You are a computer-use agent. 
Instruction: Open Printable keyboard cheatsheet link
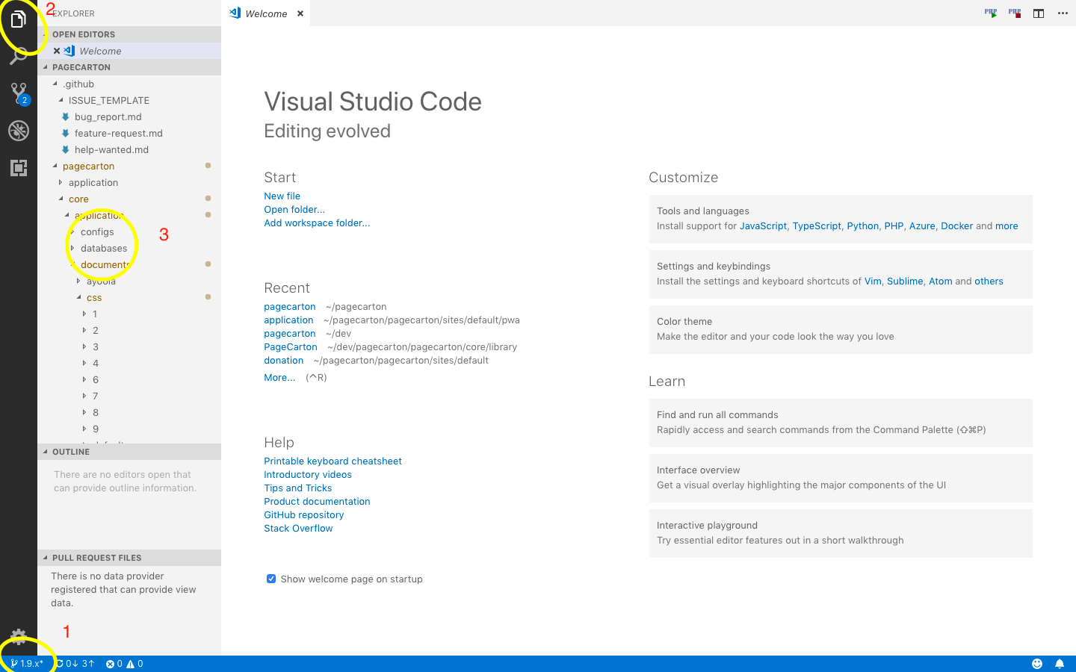click(x=333, y=461)
